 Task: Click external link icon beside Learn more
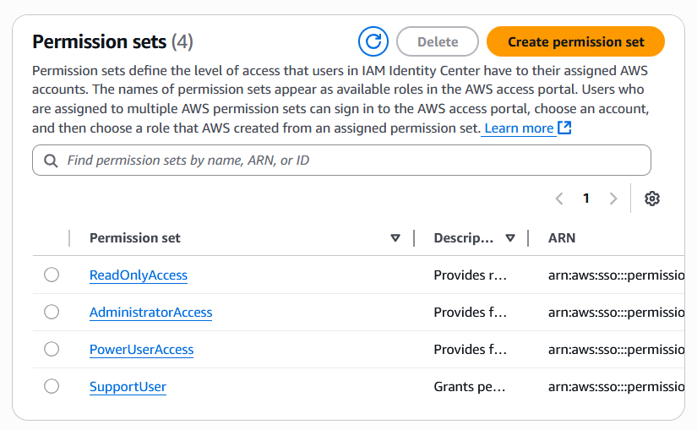coord(564,128)
